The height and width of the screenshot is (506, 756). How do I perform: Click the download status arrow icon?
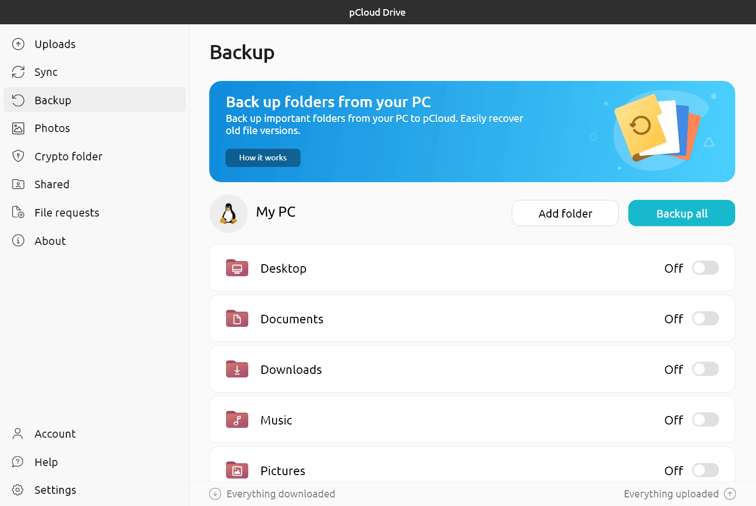pos(215,494)
